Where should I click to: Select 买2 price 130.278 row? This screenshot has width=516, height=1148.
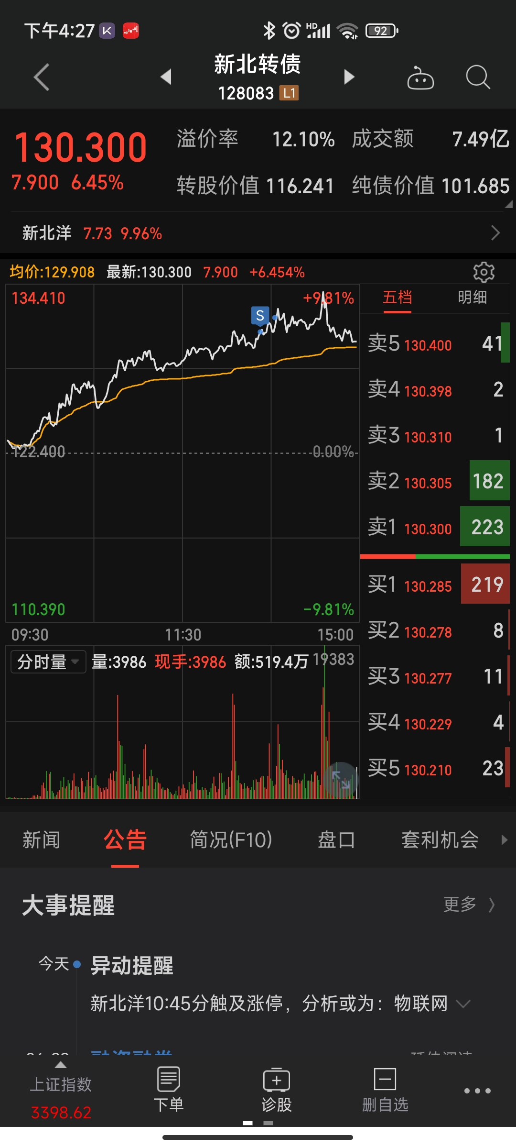(x=435, y=630)
